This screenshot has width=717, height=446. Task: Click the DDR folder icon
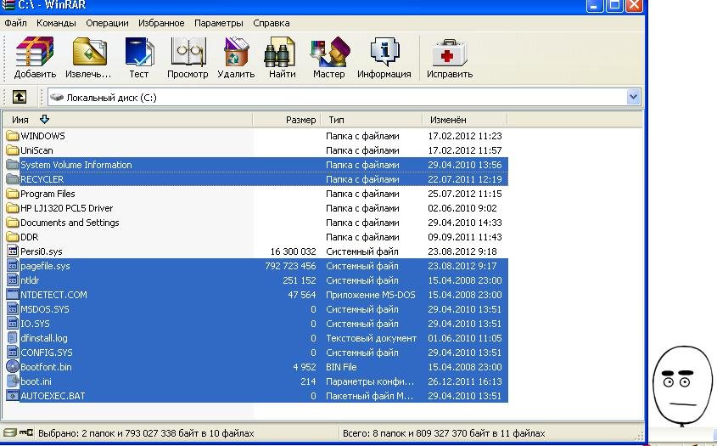pyautogui.click(x=13, y=237)
